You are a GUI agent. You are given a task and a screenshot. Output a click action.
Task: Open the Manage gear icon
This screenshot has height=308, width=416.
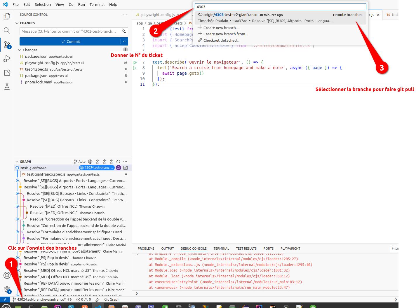[7, 289]
